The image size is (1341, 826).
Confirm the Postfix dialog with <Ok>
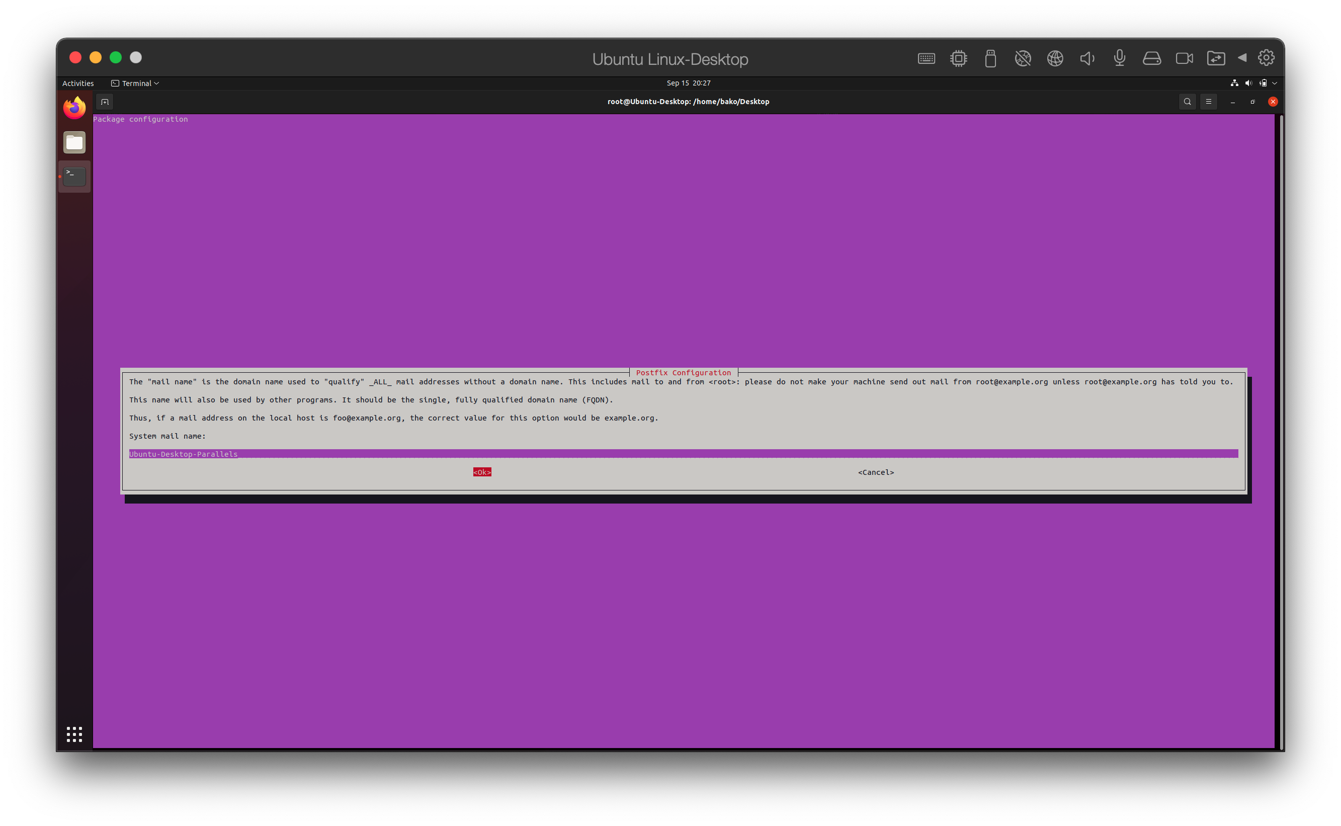pos(482,472)
